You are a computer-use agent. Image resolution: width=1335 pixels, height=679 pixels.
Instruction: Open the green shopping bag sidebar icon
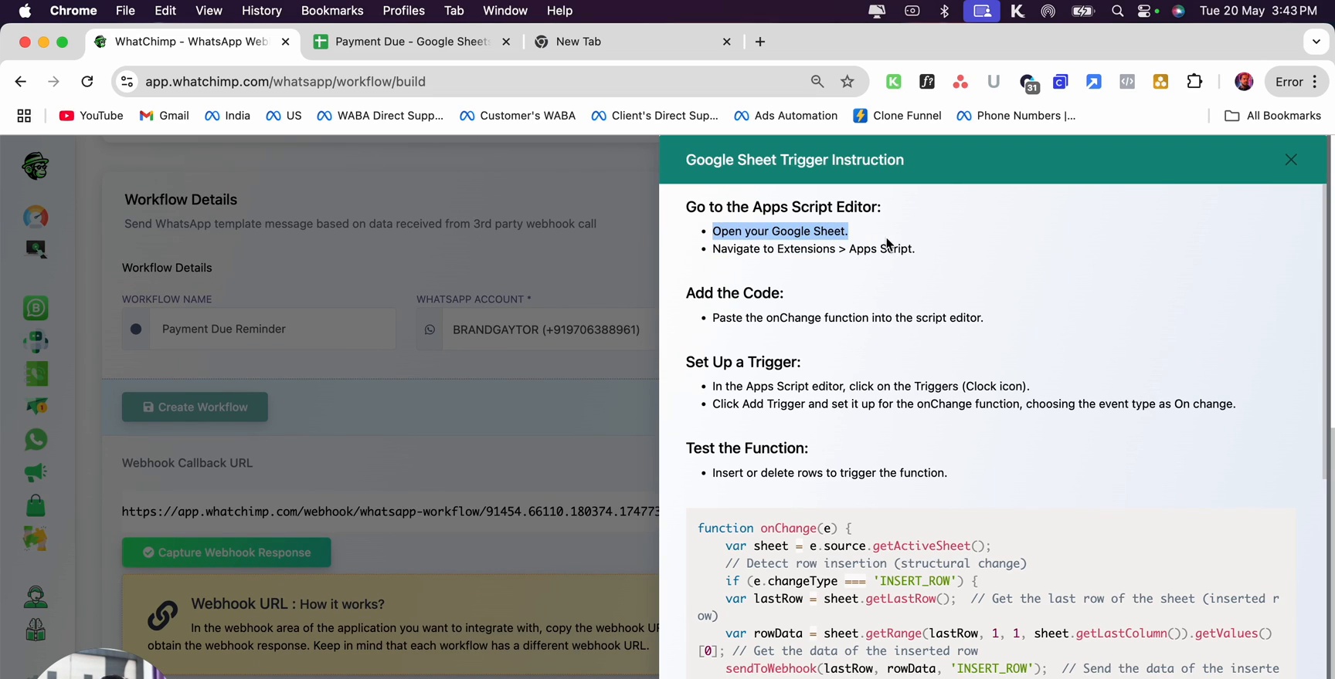[36, 505]
